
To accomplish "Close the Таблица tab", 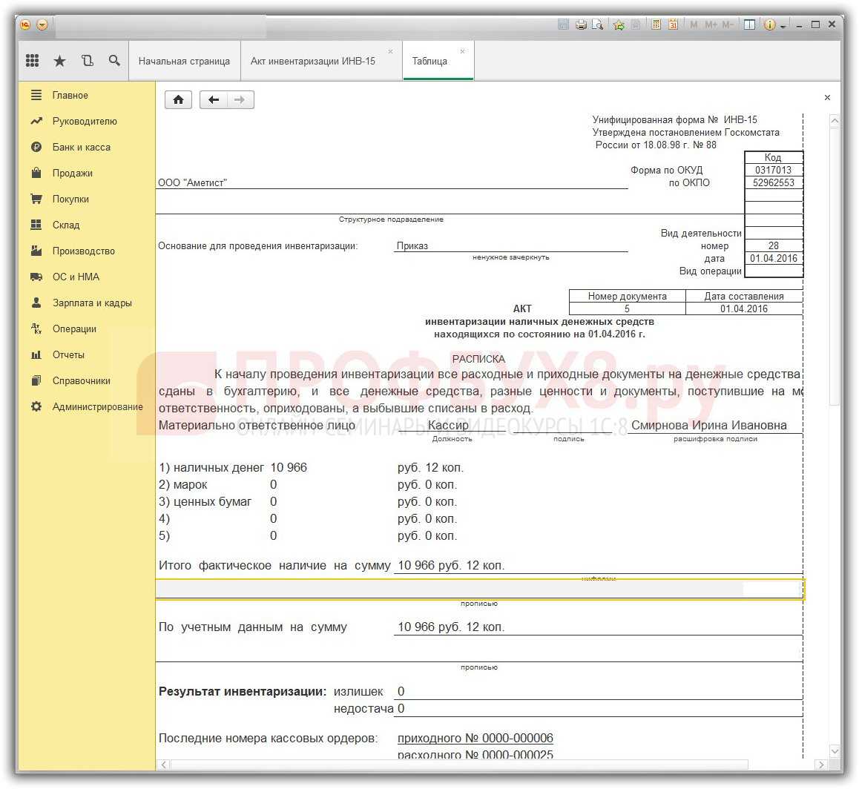I will [463, 52].
